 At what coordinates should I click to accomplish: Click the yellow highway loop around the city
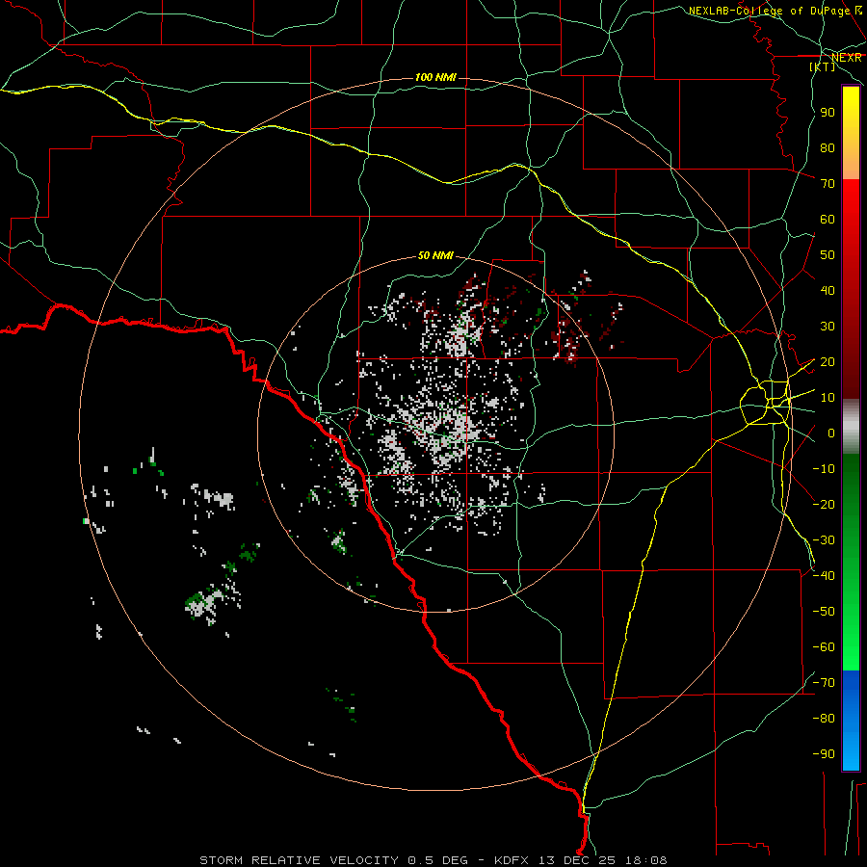(x=765, y=403)
